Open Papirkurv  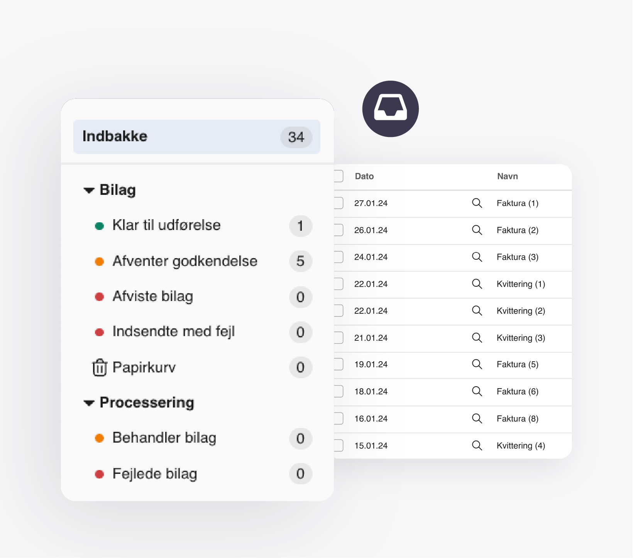tap(144, 367)
